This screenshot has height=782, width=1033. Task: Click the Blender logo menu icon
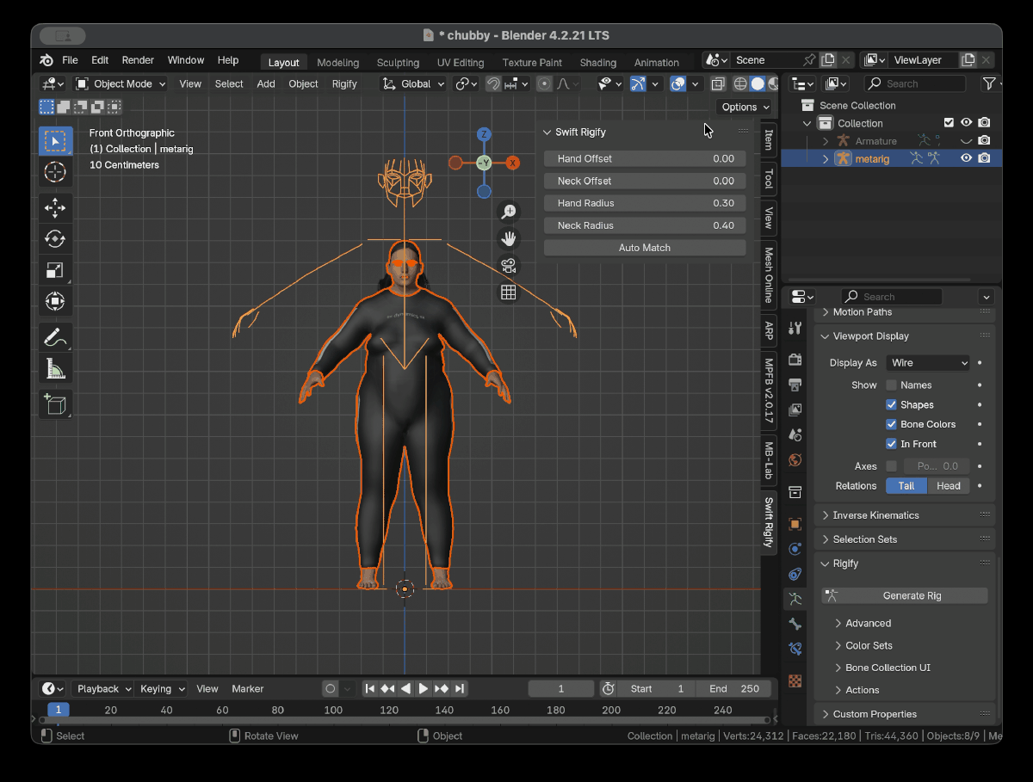click(46, 60)
